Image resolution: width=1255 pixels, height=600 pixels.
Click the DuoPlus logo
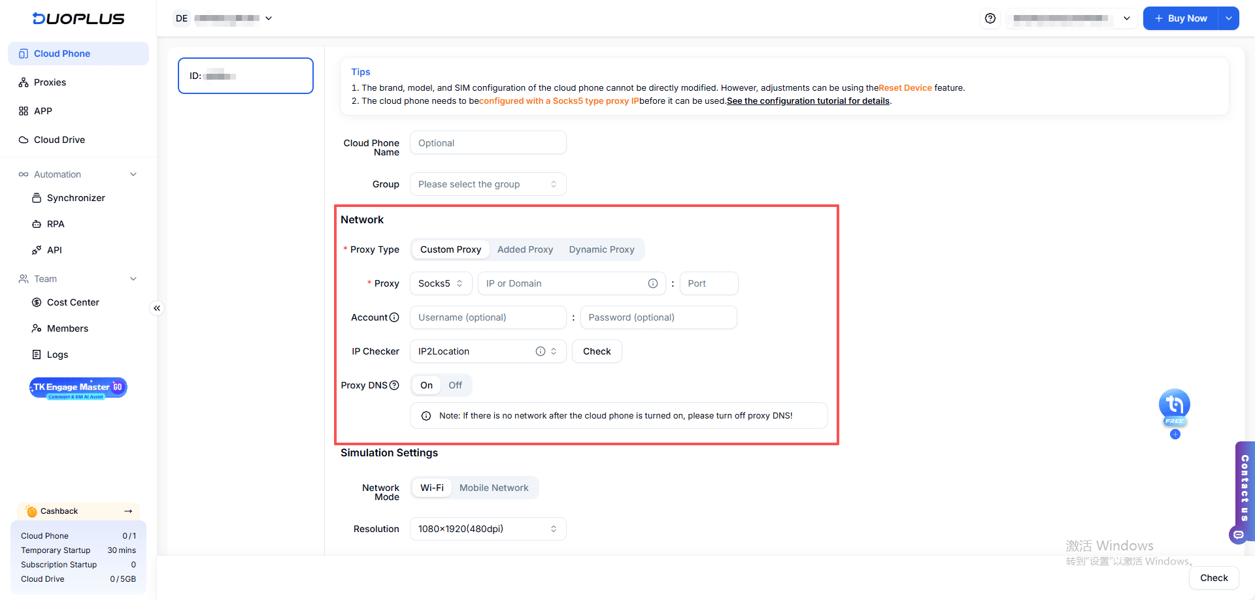point(78,18)
